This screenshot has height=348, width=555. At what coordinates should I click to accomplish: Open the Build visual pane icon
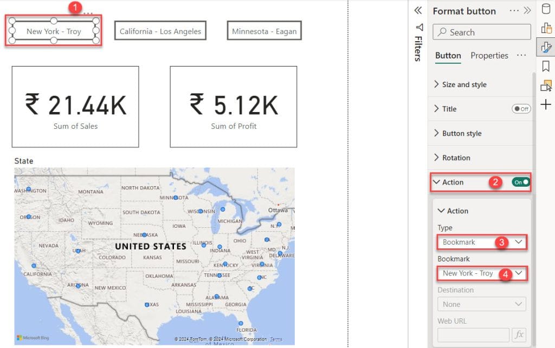546,28
